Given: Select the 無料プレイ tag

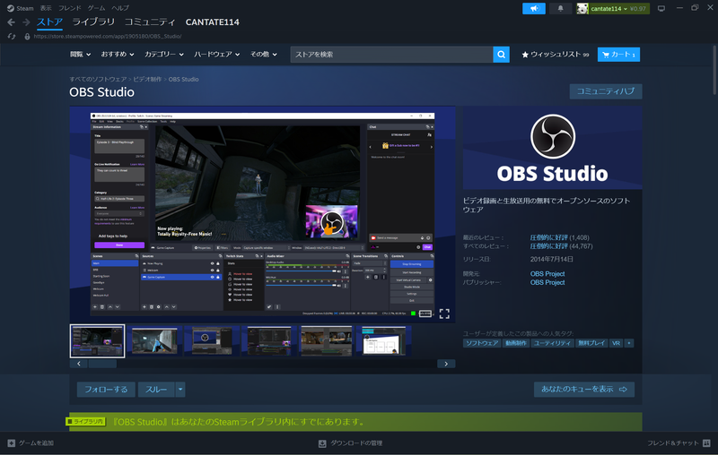Looking at the screenshot, I should coord(591,343).
